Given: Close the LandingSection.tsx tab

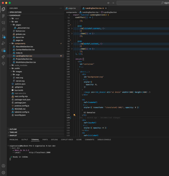Looking at the screenshot, I should pyautogui.click(x=106, y=8).
